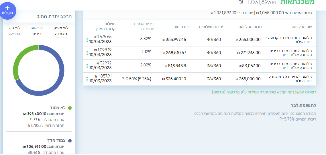The width and height of the screenshot is (326, 155).
Task: Open the פעולות floating plus button
Action: 7,10
